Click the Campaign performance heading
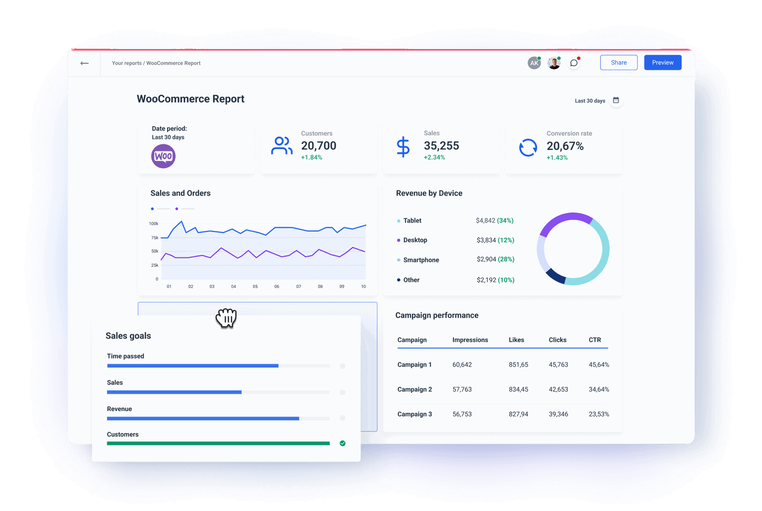 437,315
